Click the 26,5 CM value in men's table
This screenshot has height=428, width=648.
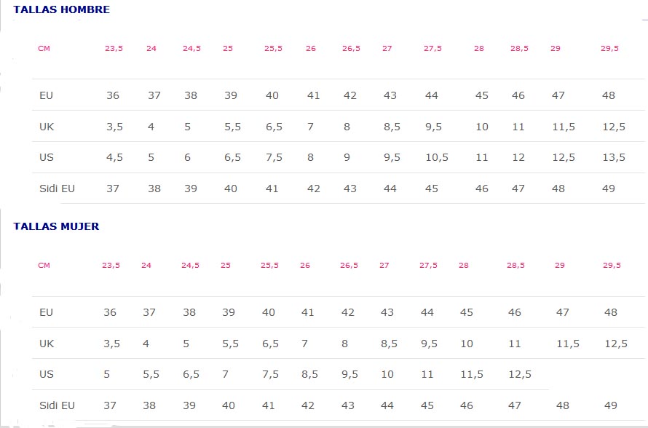point(351,49)
